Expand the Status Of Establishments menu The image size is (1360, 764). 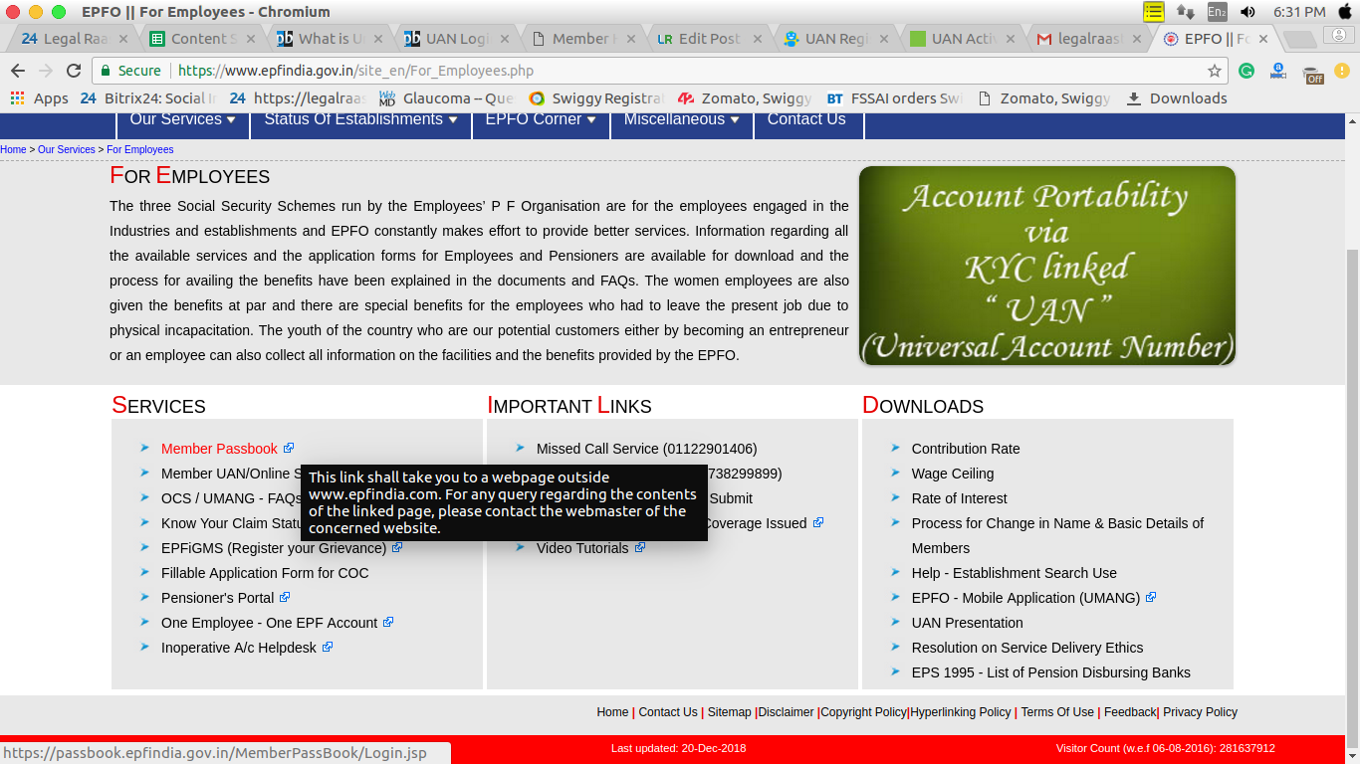(x=359, y=119)
